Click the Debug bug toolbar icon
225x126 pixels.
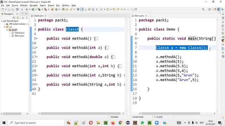pos(27,9)
